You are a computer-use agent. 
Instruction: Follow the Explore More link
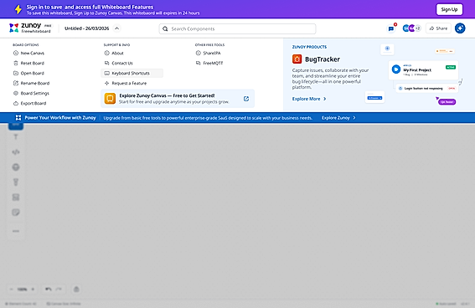pyautogui.click(x=309, y=99)
